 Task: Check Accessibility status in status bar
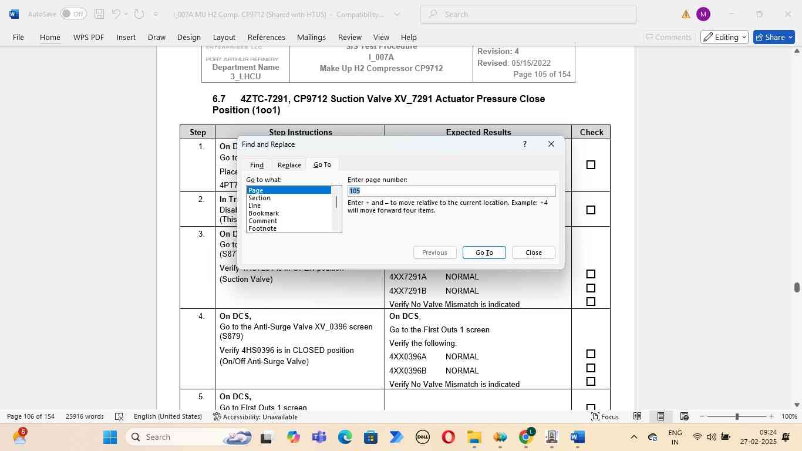(255, 416)
